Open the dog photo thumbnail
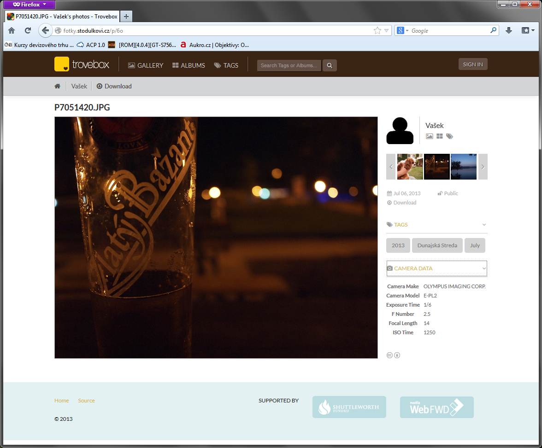This screenshot has height=448, width=542. [410, 167]
